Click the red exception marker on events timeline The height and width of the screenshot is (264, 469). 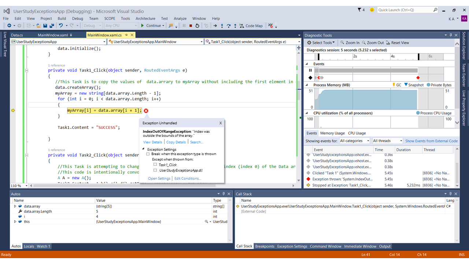(x=418, y=78)
